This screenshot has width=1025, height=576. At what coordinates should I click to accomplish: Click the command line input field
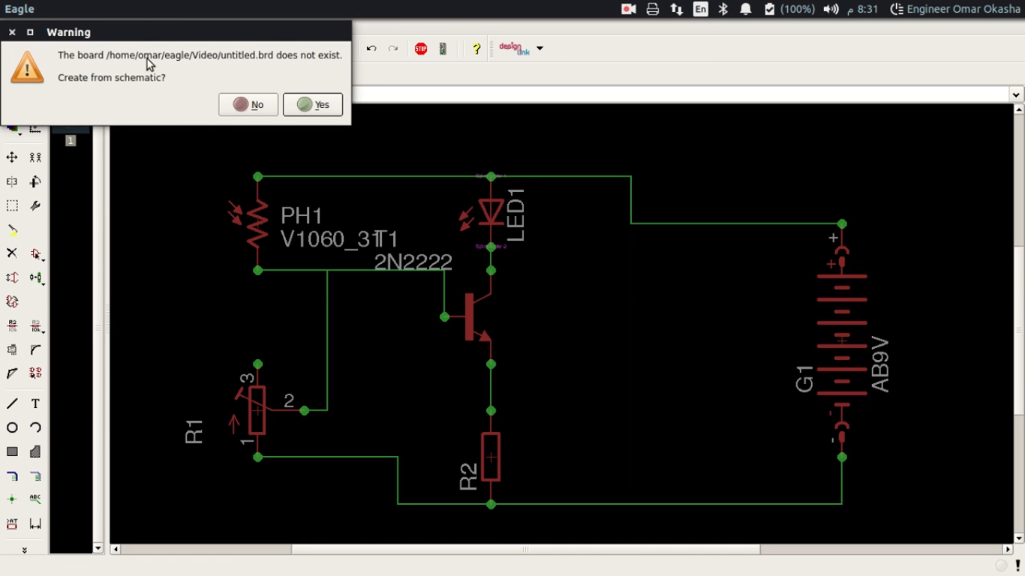[x=681, y=94]
